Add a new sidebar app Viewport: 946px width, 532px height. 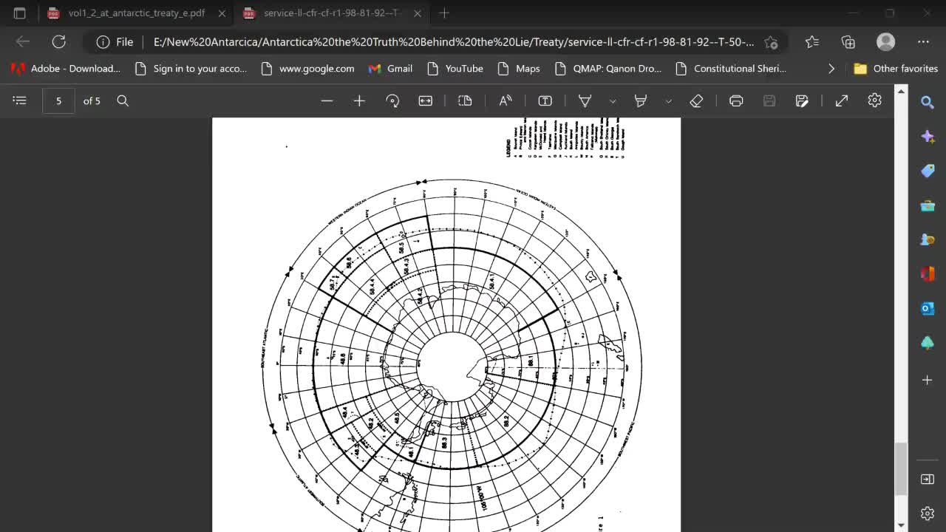pos(928,380)
